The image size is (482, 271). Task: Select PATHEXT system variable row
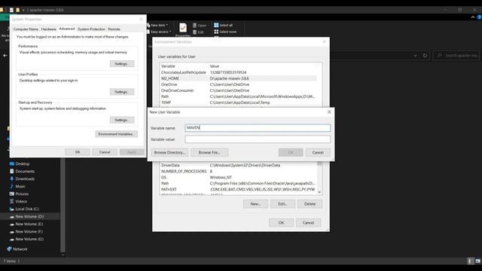[x=238, y=189]
